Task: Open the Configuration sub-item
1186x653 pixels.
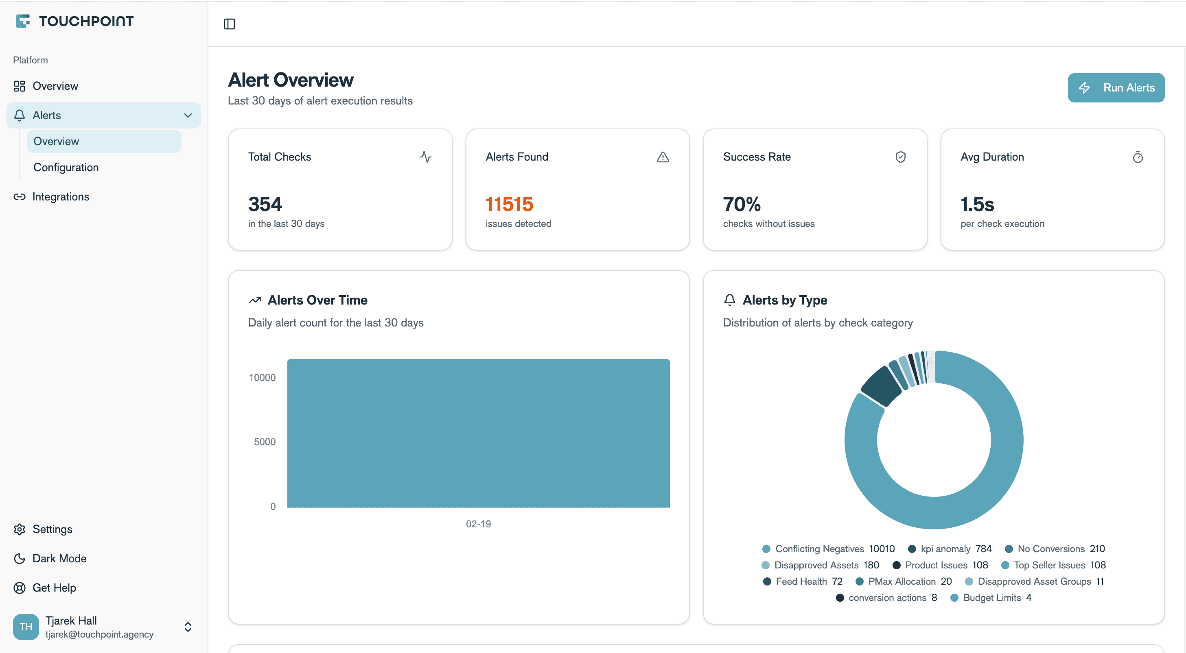Action: click(66, 168)
